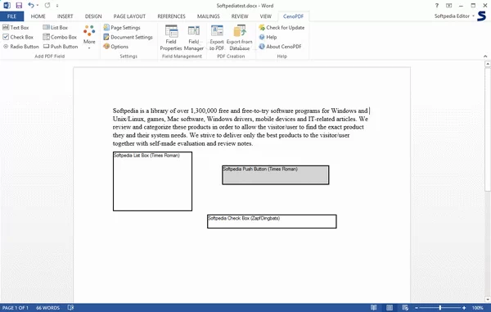Open the More fields dropdown
This screenshot has width=491, height=312.
[89, 37]
